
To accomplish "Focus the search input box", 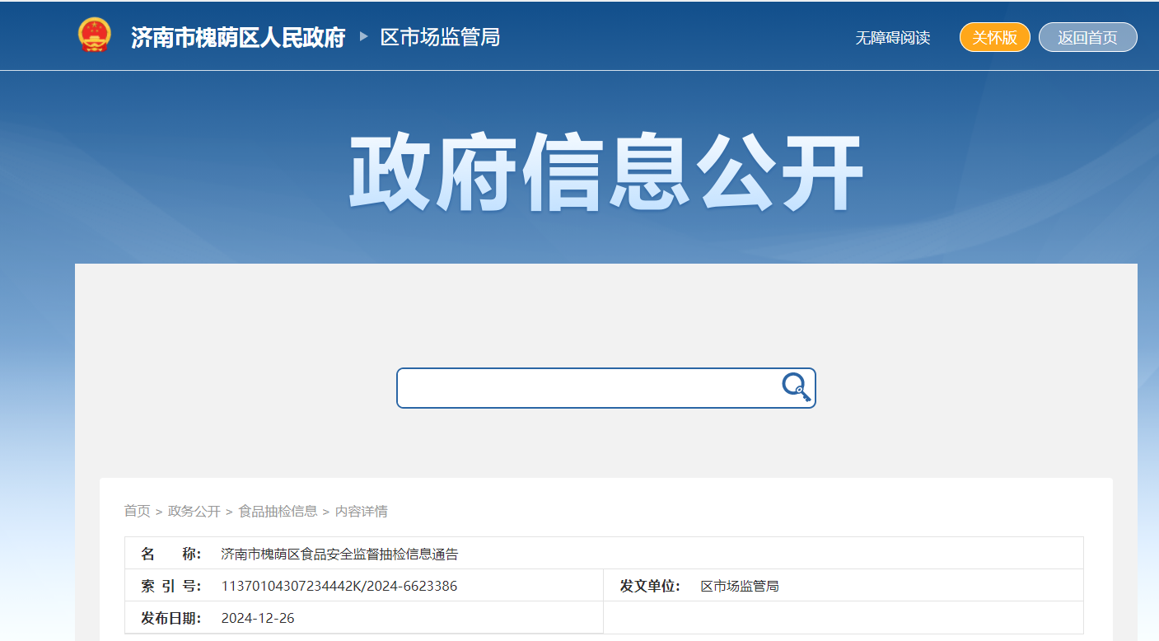I will (588, 388).
